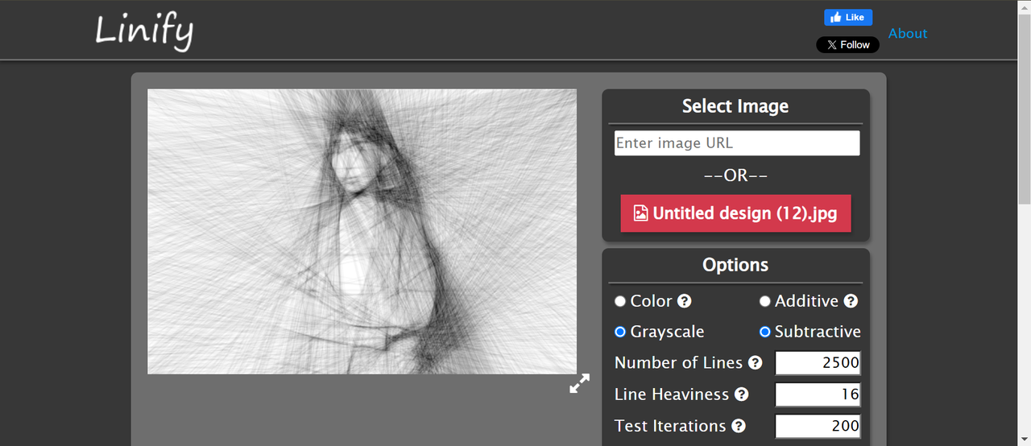Select the Additive radio button
The image size is (1031, 446).
click(x=765, y=301)
